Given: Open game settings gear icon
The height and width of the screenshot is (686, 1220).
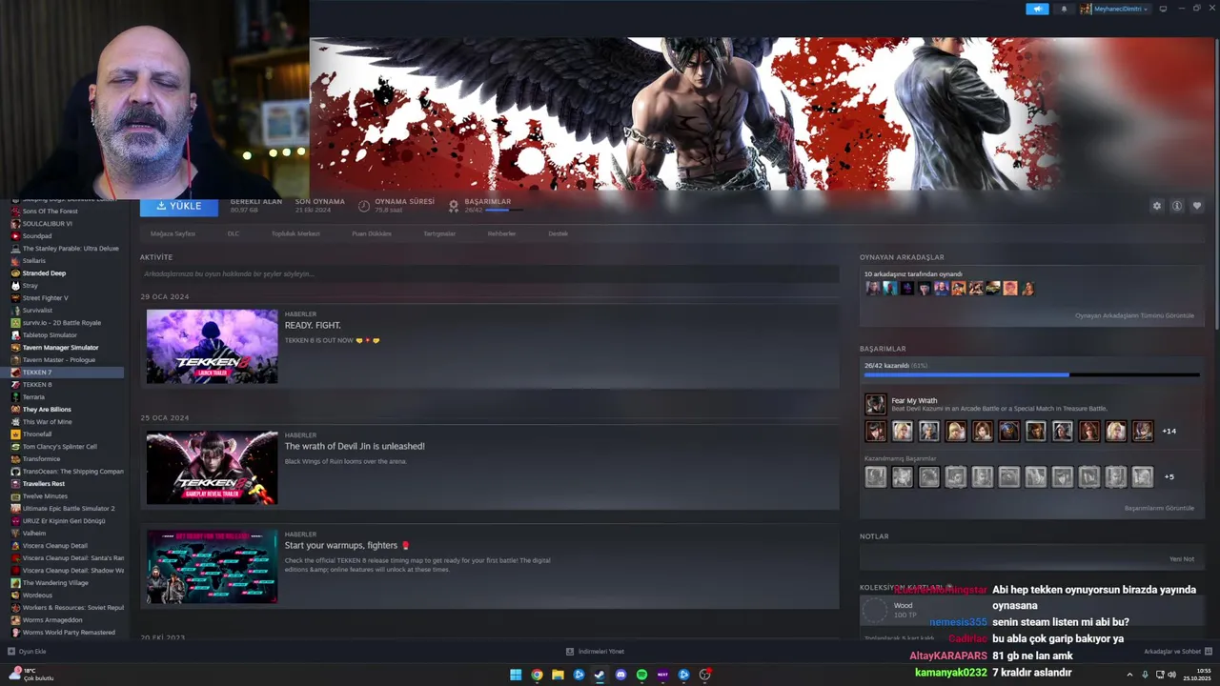Looking at the screenshot, I should (1157, 206).
